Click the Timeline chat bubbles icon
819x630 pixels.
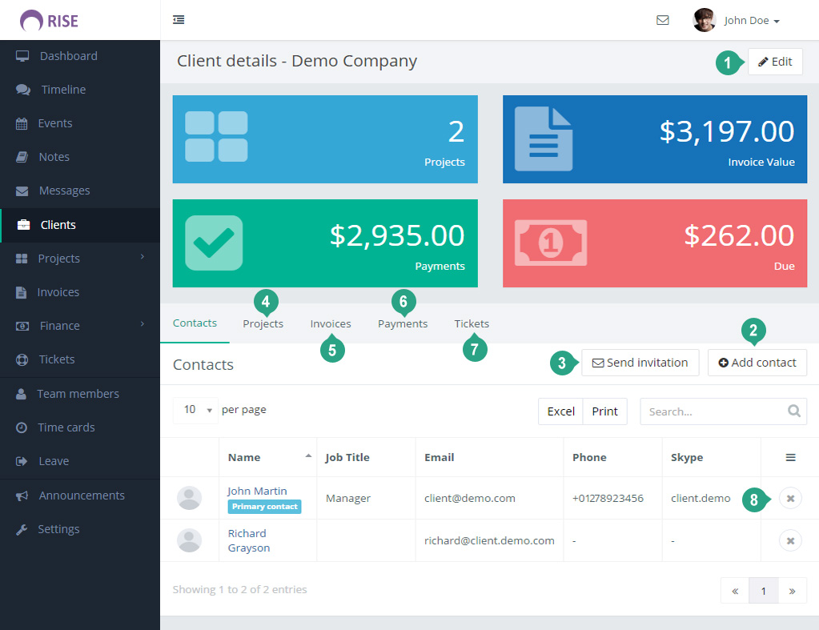click(23, 90)
